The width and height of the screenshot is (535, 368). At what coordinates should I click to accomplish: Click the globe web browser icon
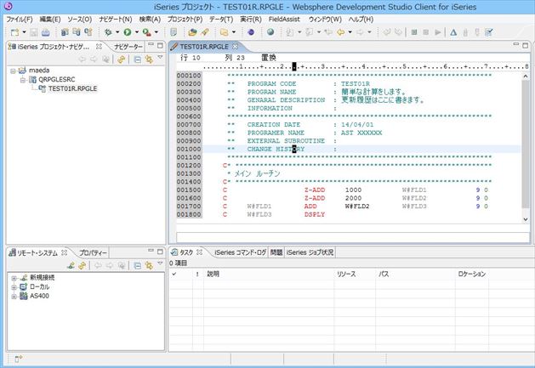point(270,32)
